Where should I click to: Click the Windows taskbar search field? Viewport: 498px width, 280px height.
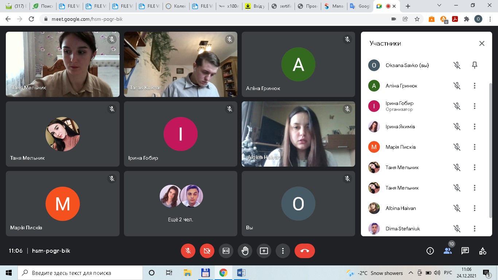[80, 273]
